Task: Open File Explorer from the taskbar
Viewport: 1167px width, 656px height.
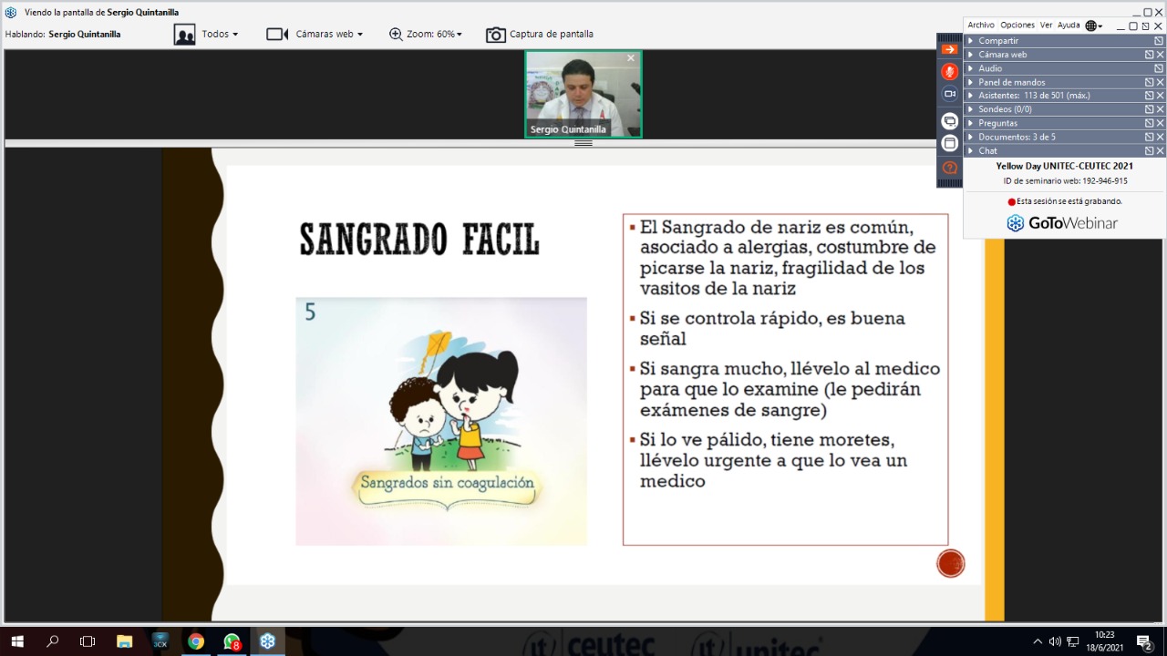Action: pyautogui.click(x=124, y=641)
